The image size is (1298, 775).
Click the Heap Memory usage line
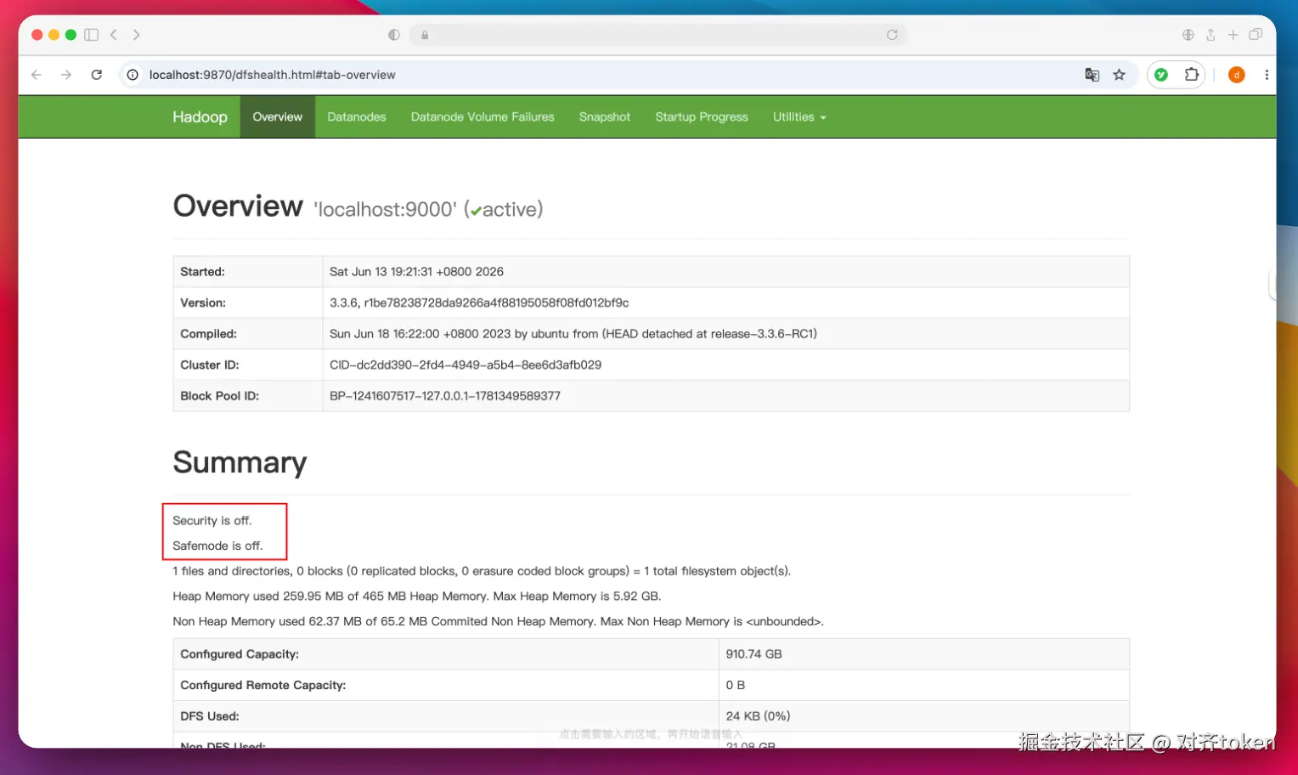[417, 597]
